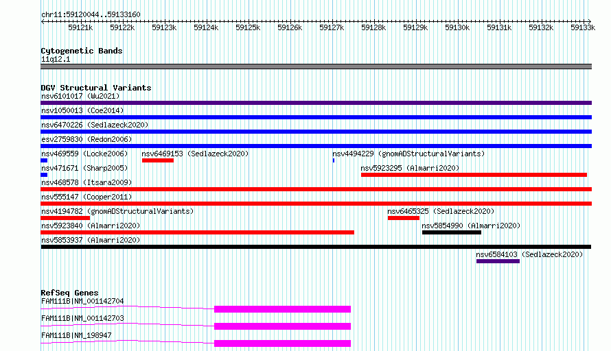The height and width of the screenshot is (351, 611).
Task: Click the nsv4194782 gnomAD red bar
Action: point(65,218)
